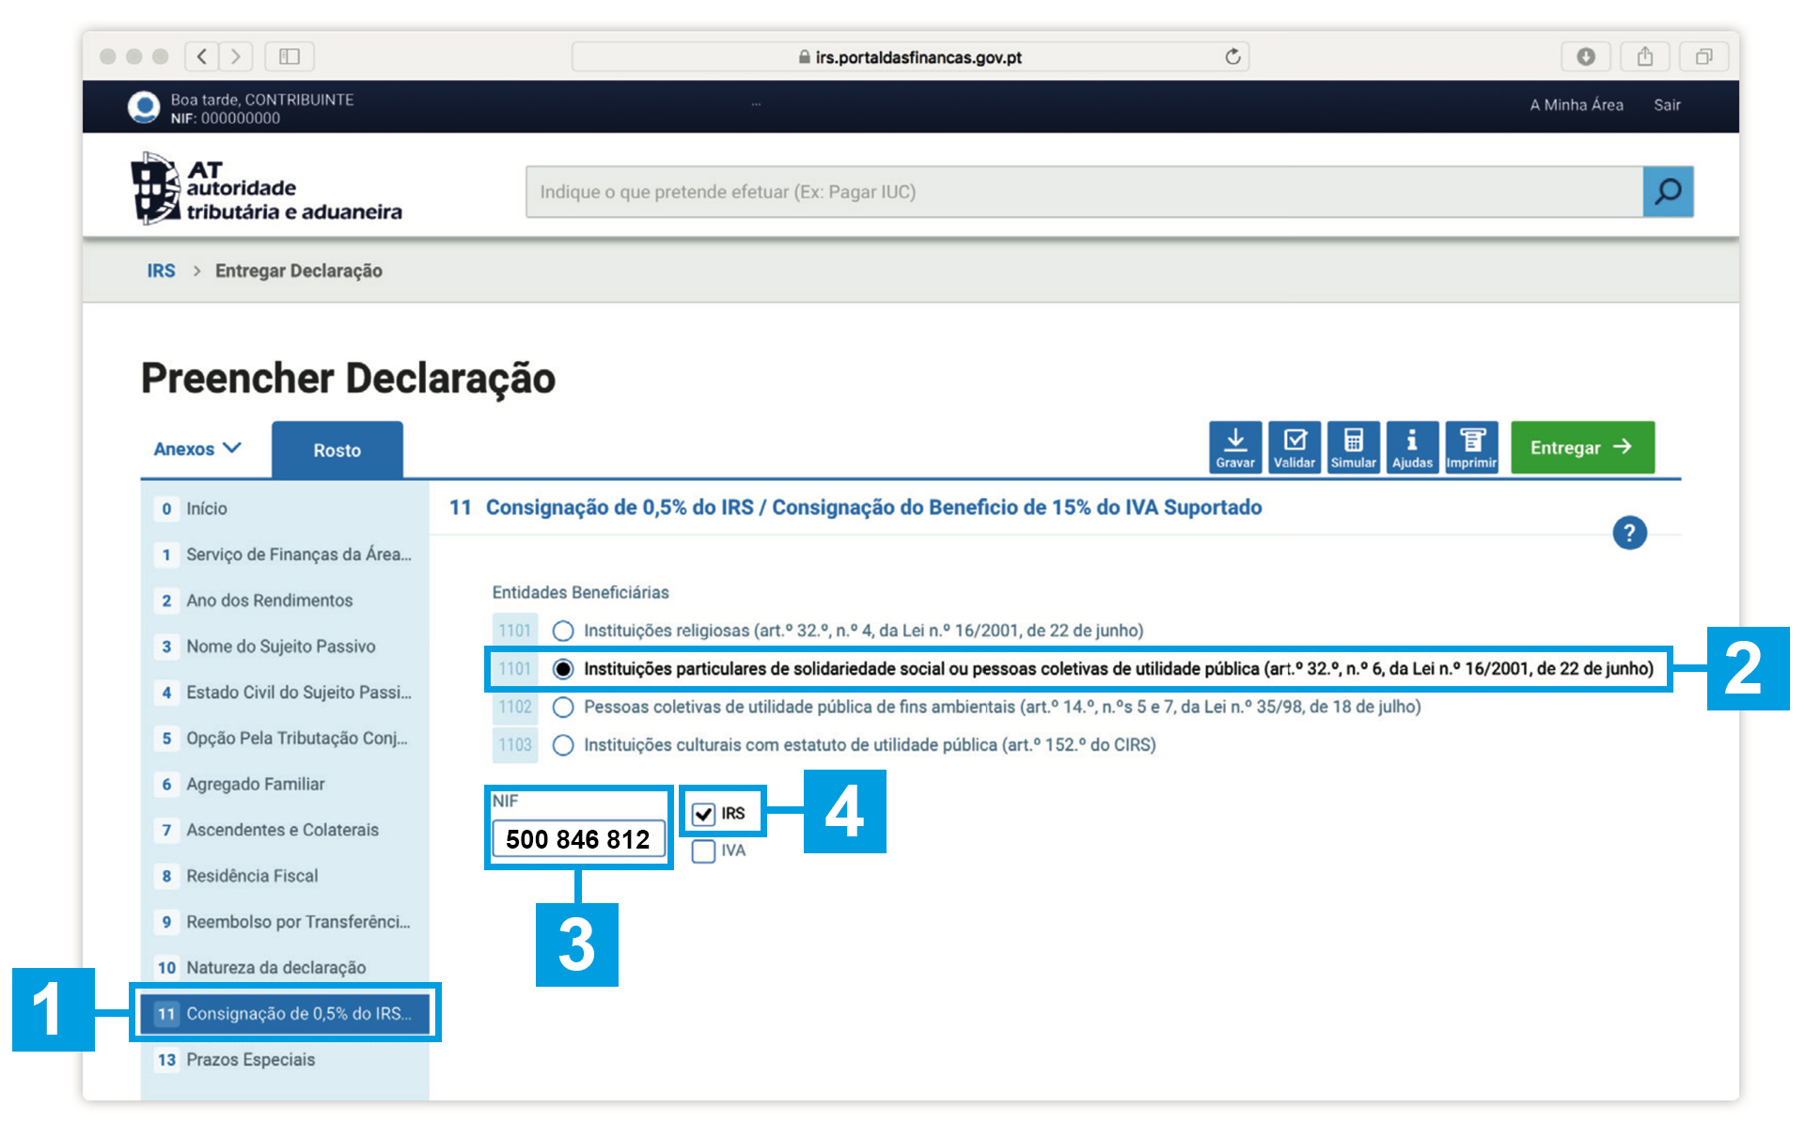The height and width of the screenshot is (1123, 1805).
Task: Click the Imprimir print icon
Action: [x=1471, y=447]
